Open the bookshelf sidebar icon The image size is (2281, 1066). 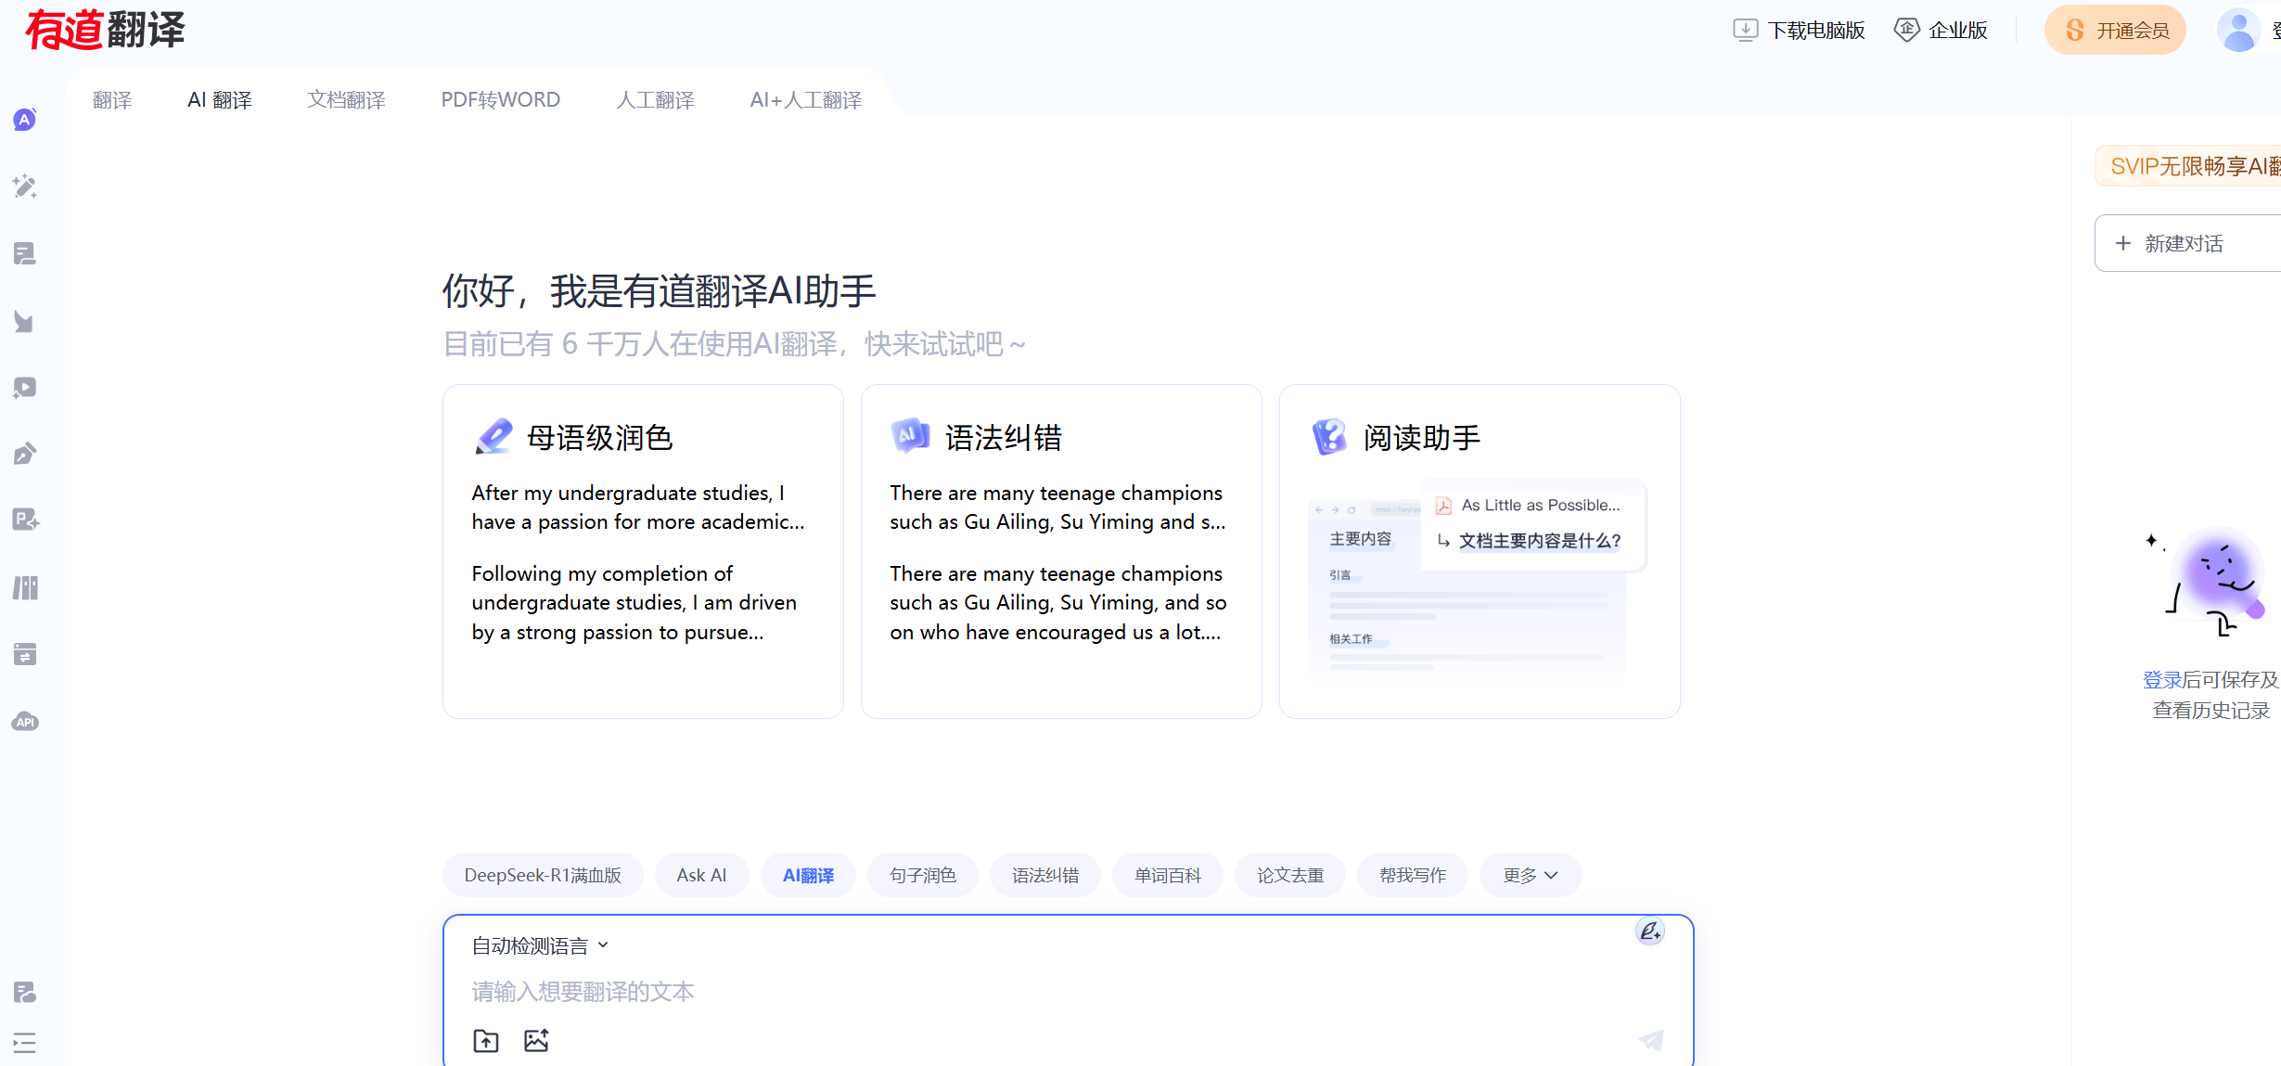25,588
